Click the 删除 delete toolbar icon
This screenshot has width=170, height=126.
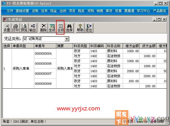pyautogui.click(x=44, y=28)
